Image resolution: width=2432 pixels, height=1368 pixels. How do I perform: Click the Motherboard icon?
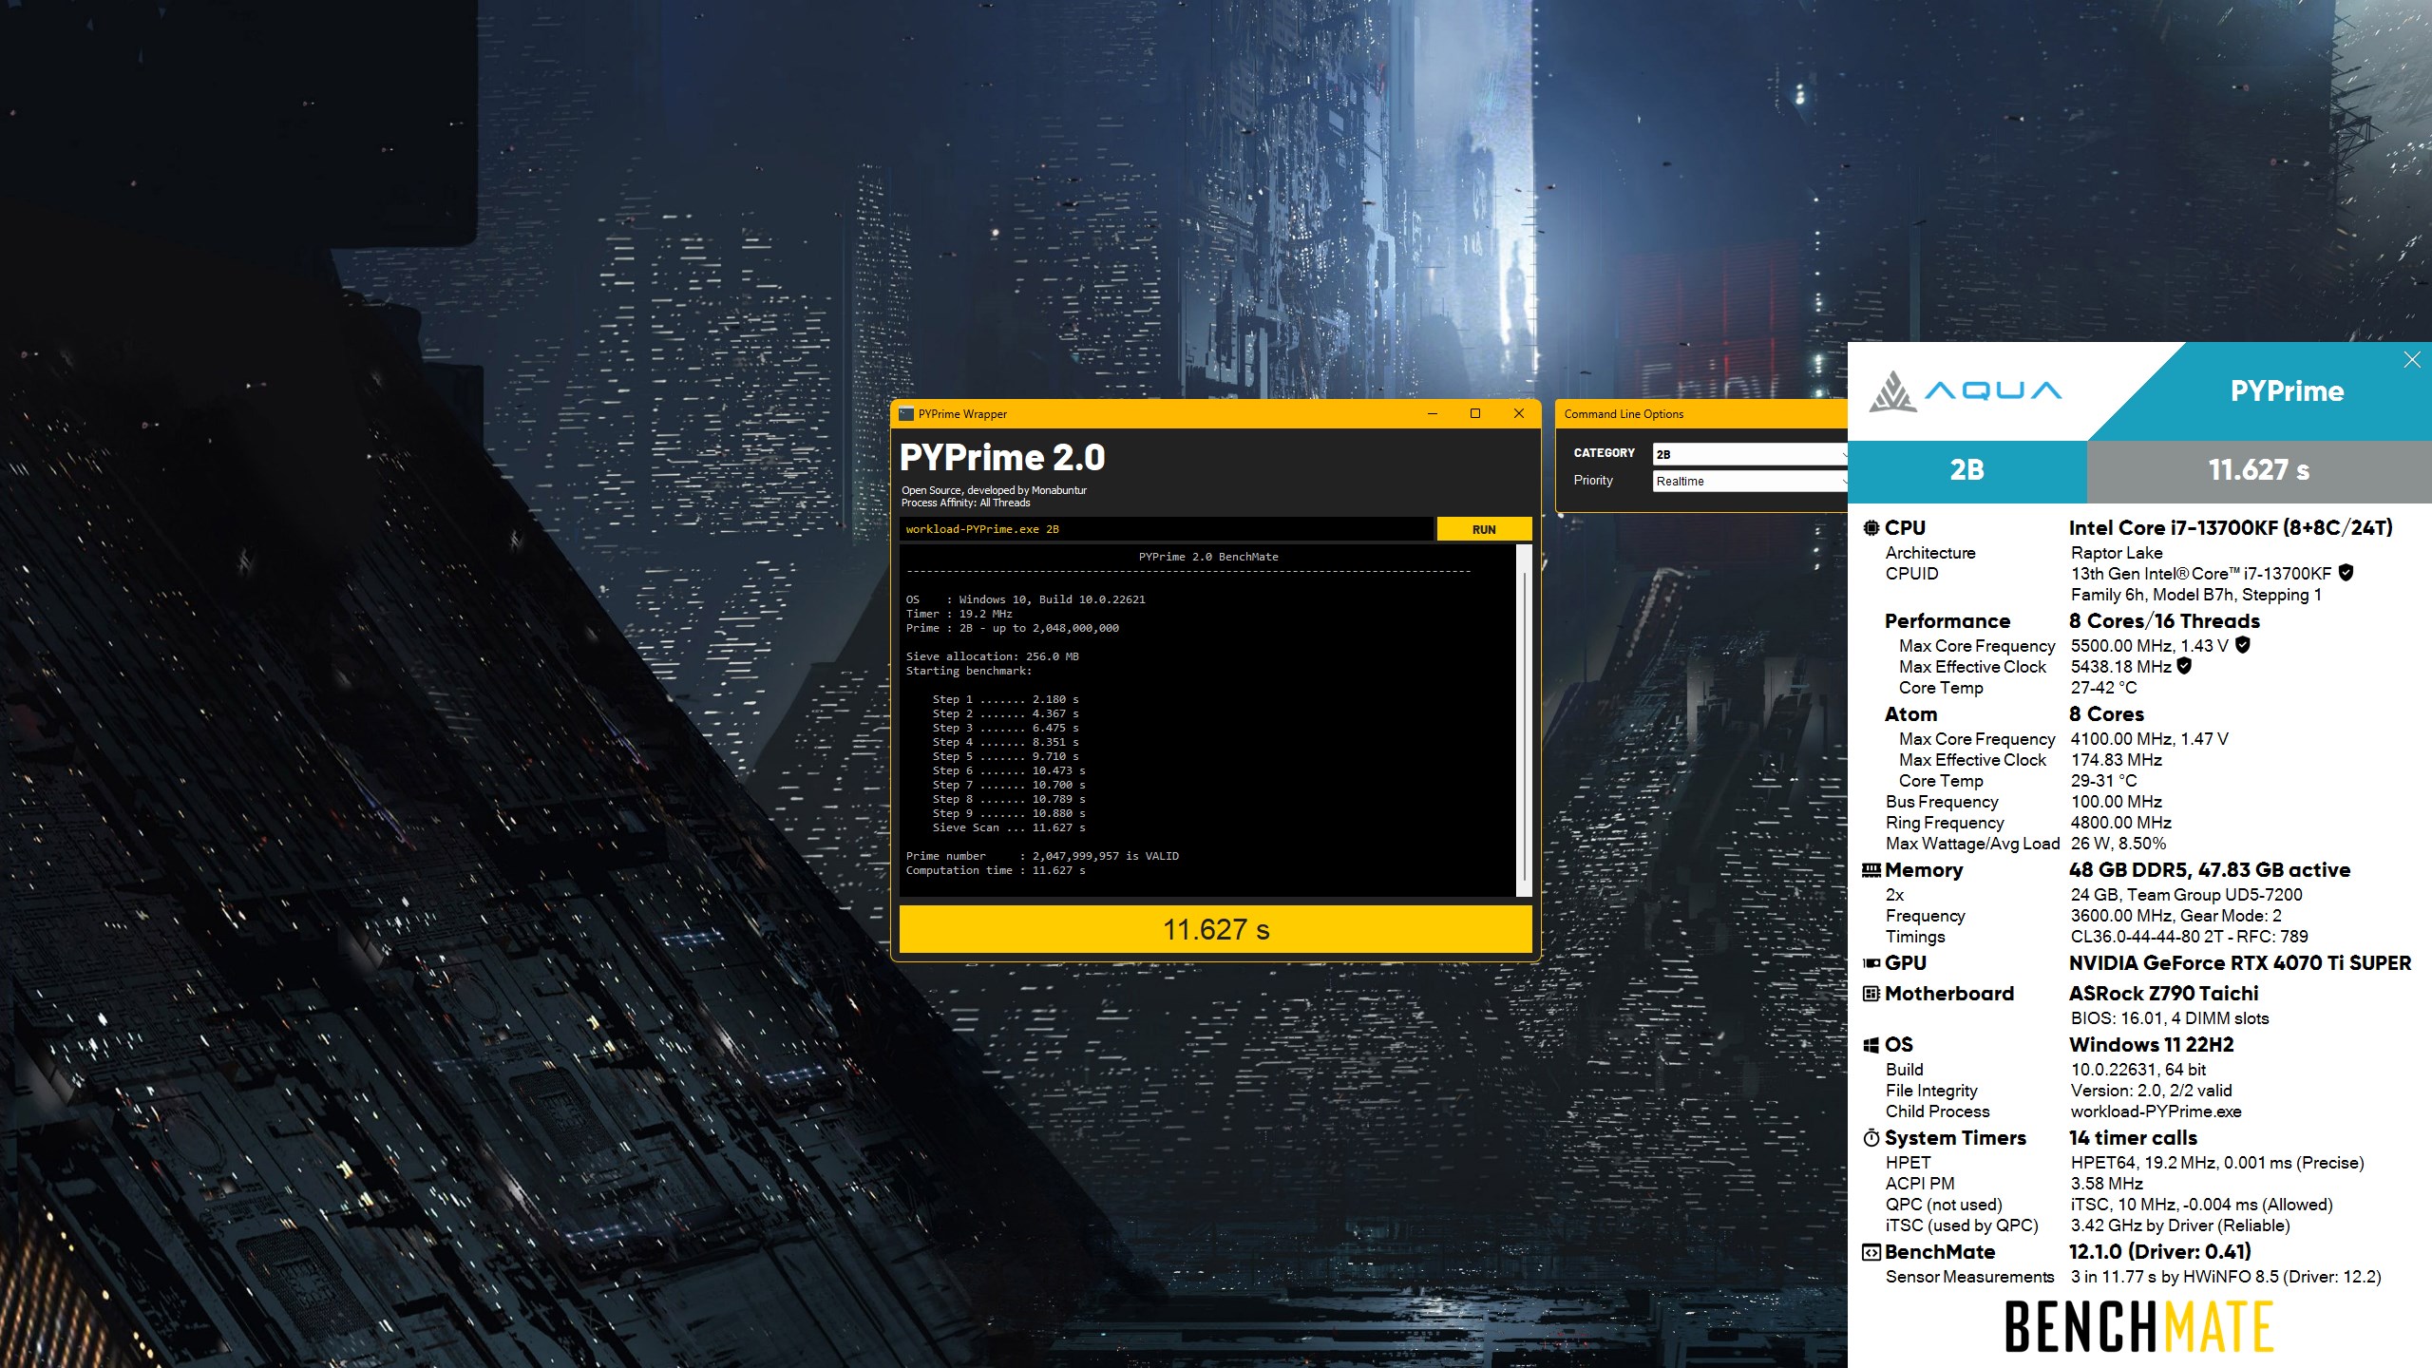(1871, 994)
